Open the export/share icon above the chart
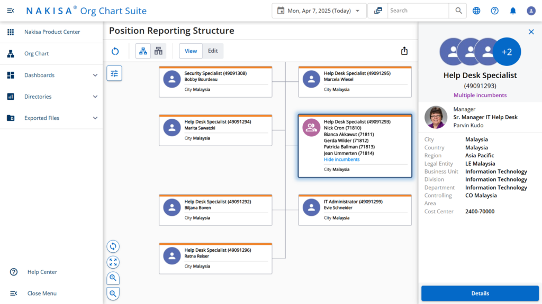This screenshot has height=304, width=542. (x=404, y=51)
